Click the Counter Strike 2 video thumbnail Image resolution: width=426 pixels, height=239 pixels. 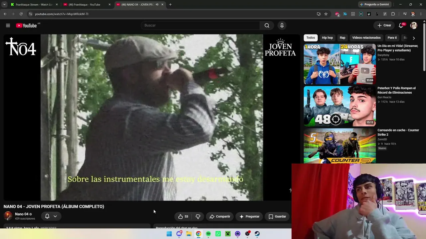click(339, 146)
